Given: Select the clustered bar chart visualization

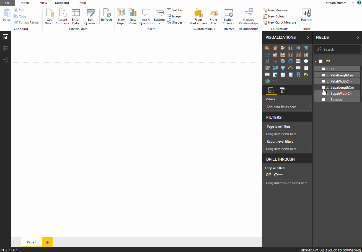Looking at the screenshot, I should 283,48.
